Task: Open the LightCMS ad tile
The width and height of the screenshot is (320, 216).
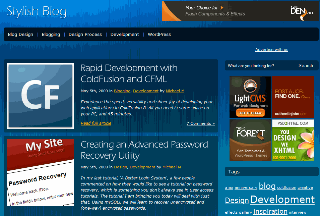Action: (250, 97)
